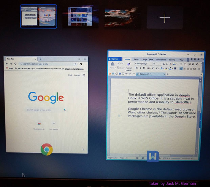Screen dimensions: 210x187
Task: Click Chrome's forward arrow
Action: tap(11, 64)
